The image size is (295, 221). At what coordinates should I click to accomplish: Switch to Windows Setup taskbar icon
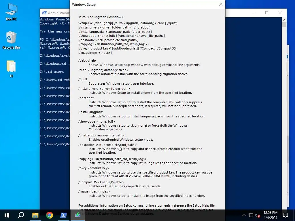tap(78, 215)
